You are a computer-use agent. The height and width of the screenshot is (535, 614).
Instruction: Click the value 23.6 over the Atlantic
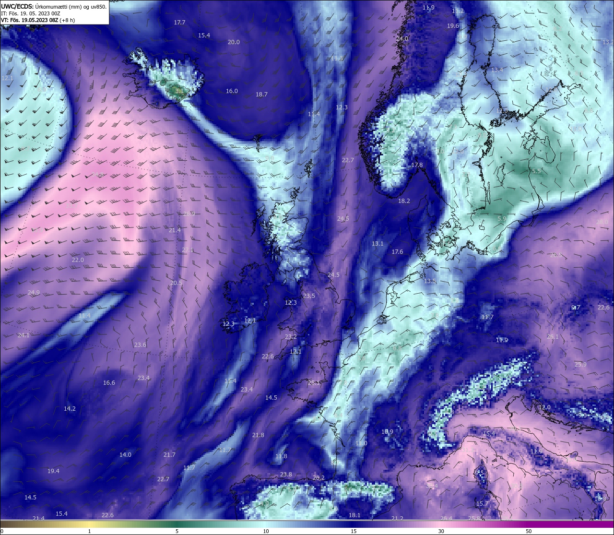(x=140, y=345)
